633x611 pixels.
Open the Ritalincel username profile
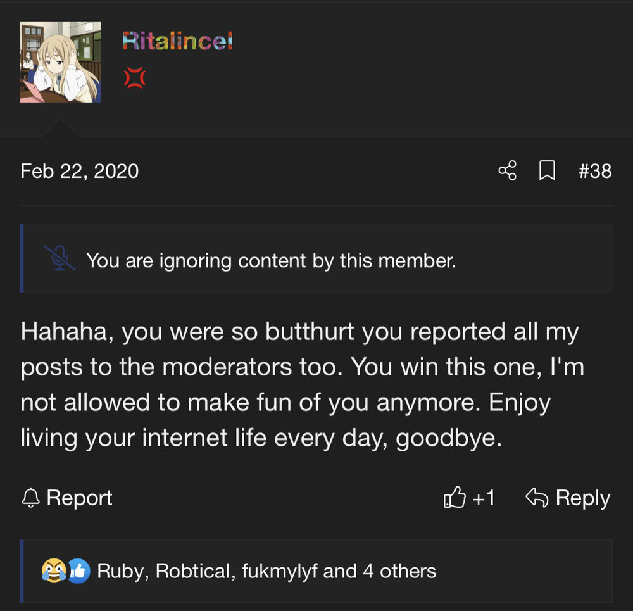pyautogui.click(x=177, y=42)
